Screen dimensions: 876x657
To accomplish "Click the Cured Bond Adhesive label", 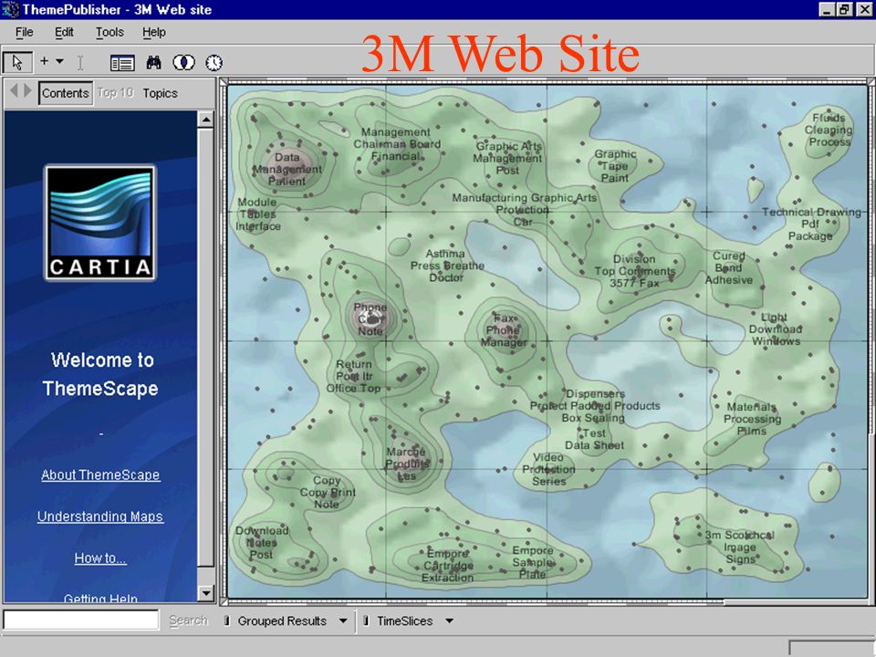I will (x=728, y=267).
